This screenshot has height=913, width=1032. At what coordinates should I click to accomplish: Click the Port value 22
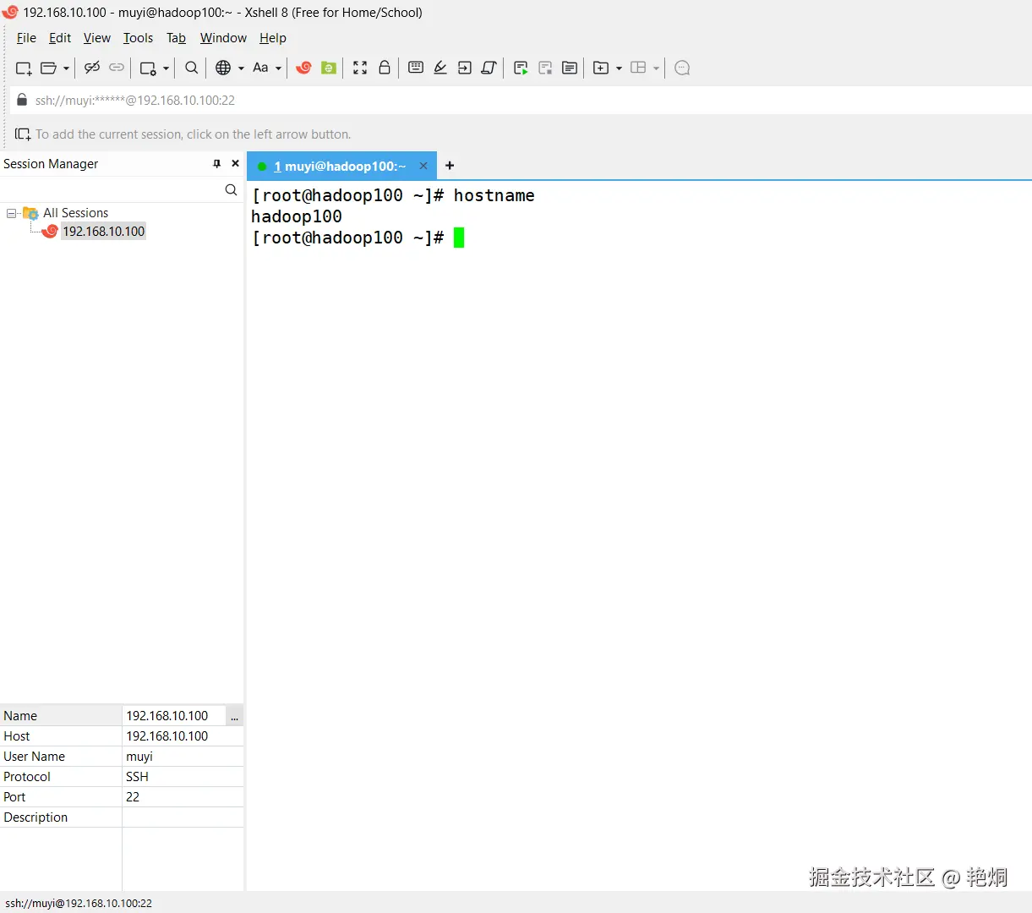[x=133, y=797]
